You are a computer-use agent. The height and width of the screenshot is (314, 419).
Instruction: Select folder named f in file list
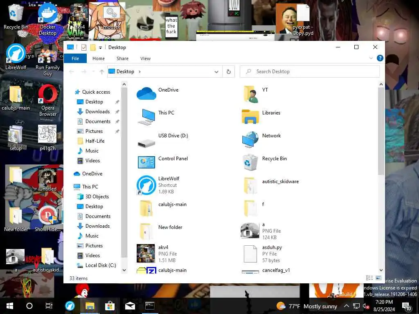coord(253,208)
